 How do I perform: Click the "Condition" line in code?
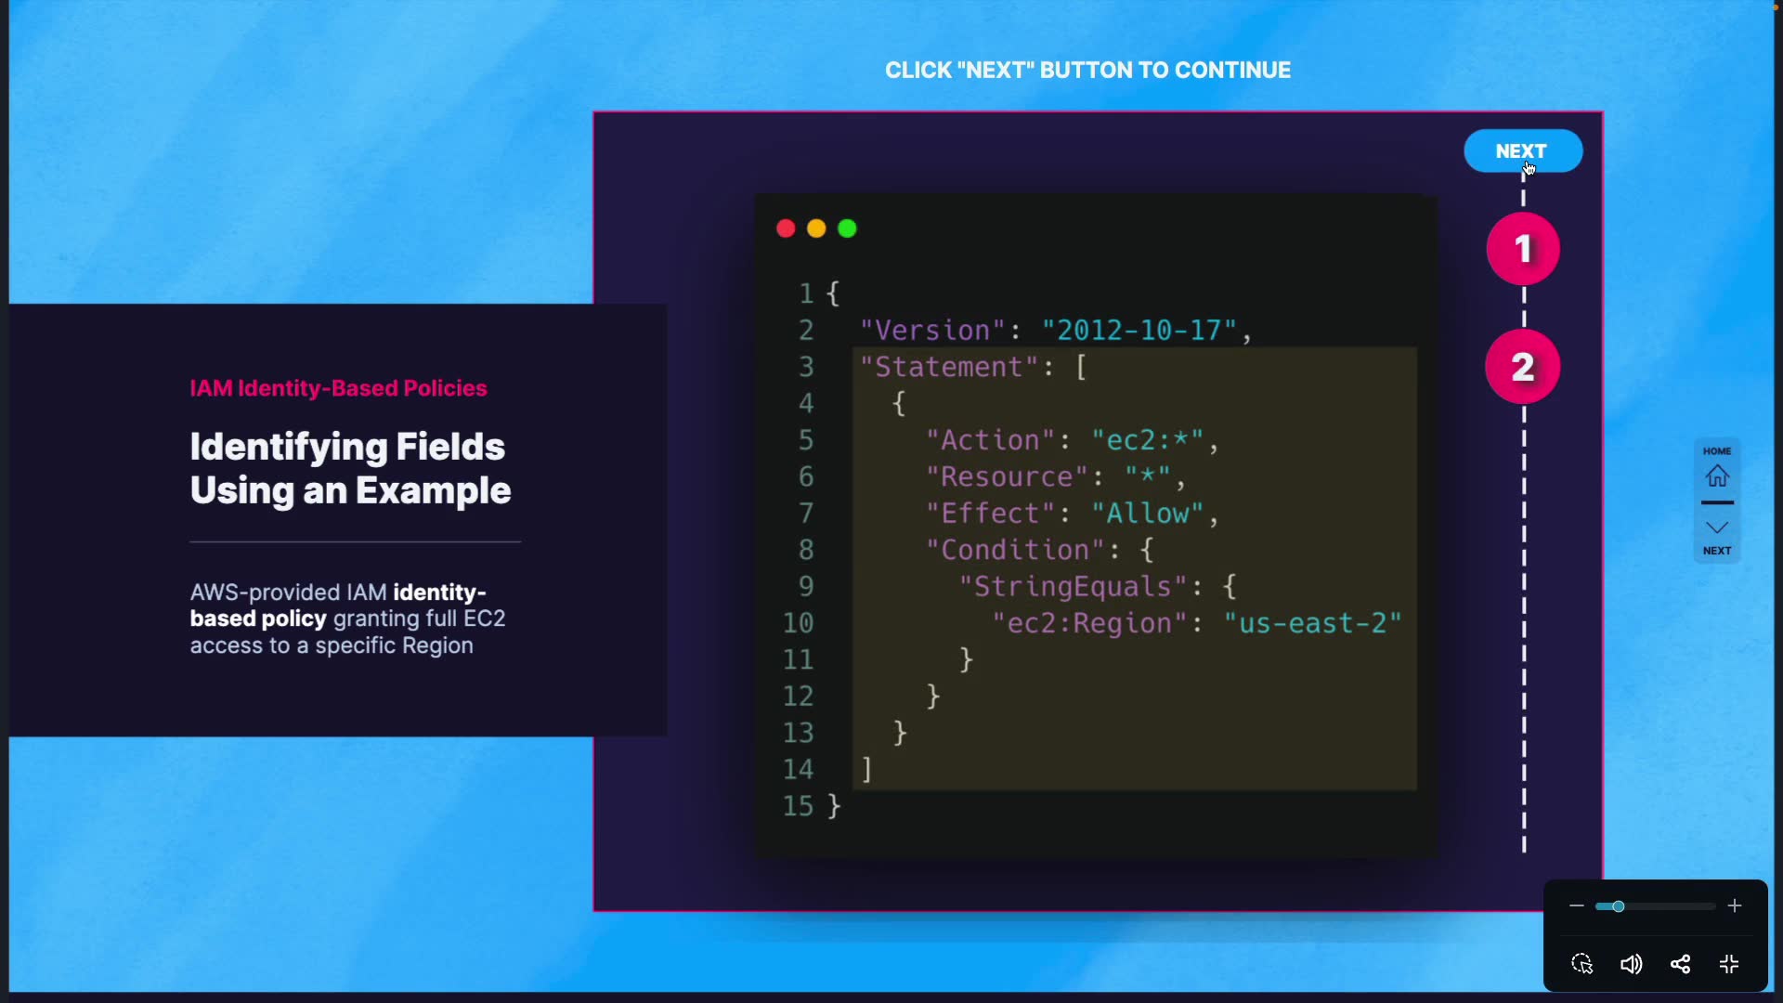(x=1038, y=550)
